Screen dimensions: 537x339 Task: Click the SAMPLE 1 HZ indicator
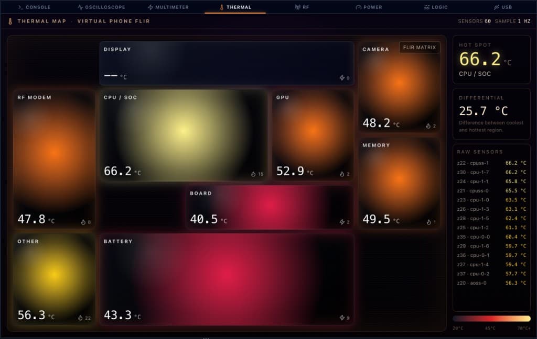(513, 21)
